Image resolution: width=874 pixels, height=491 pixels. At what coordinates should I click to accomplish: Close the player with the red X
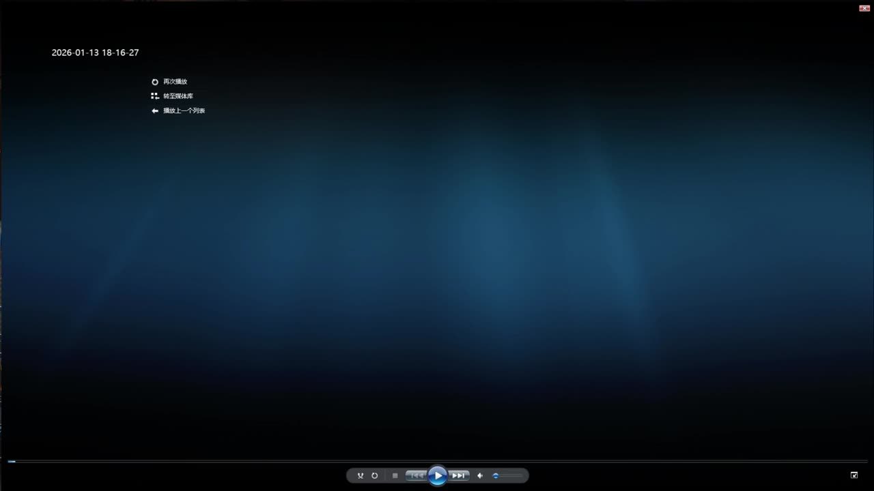864,8
